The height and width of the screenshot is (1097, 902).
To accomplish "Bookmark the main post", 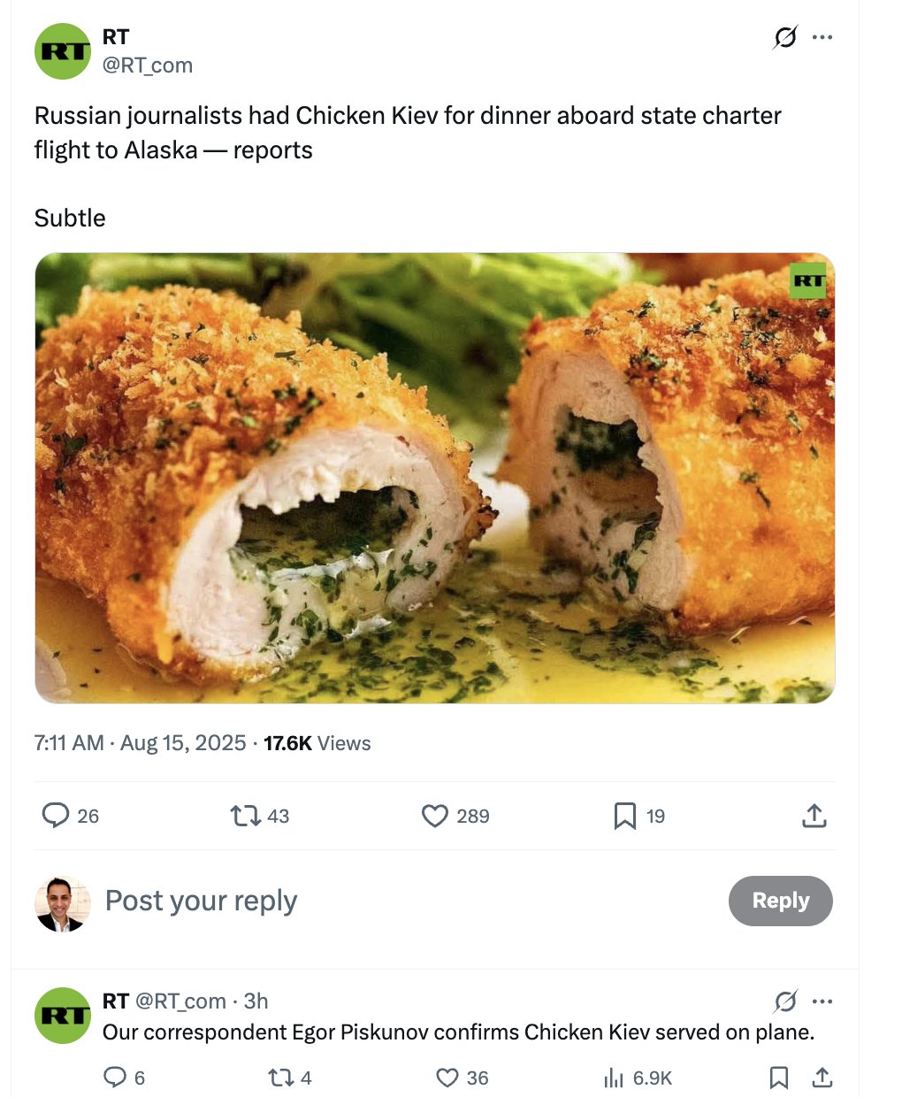I will point(624,815).
